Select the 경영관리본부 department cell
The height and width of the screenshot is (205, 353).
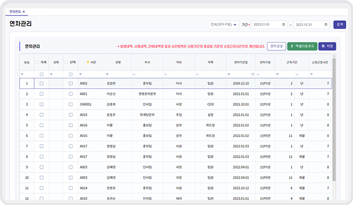[147, 94]
